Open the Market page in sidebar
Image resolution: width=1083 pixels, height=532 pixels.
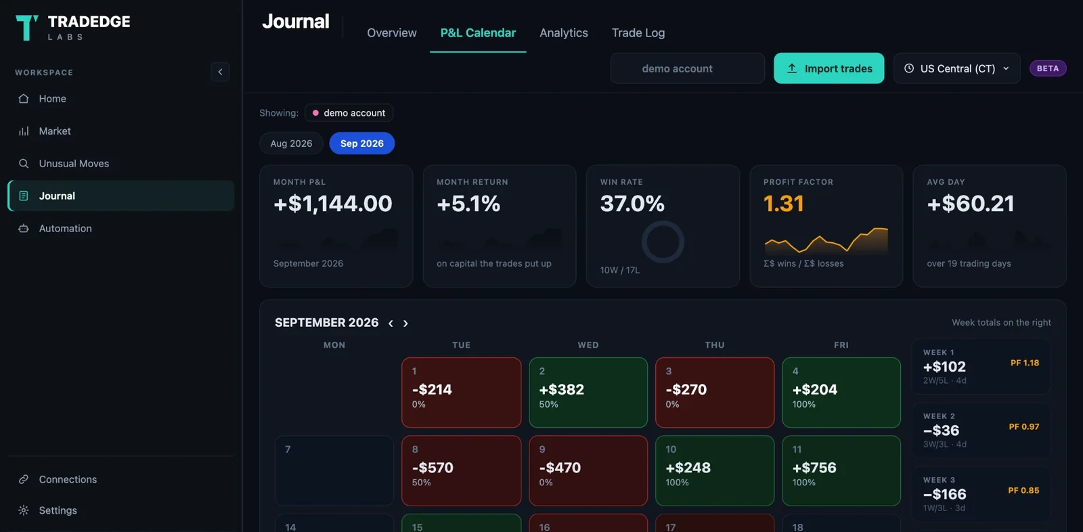121,131
